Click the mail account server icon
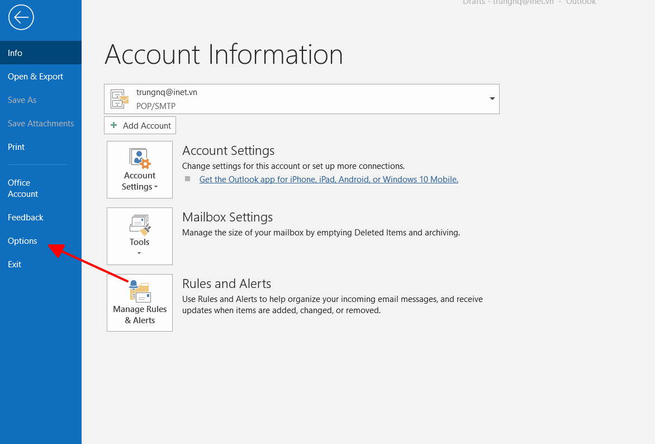Image resolution: width=655 pixels, height=444 pixels. (x=120, y=99)
